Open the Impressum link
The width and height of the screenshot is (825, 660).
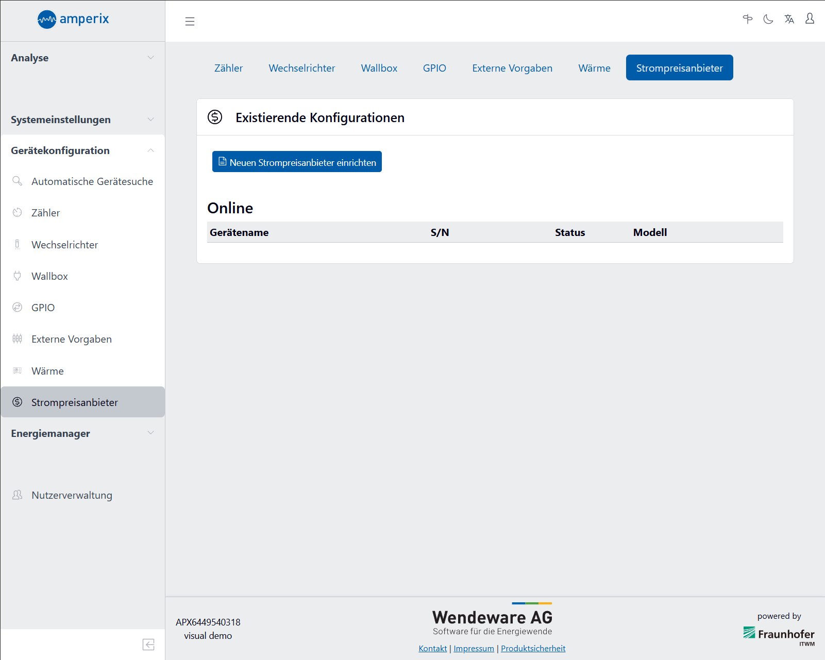tap(474, 648)
